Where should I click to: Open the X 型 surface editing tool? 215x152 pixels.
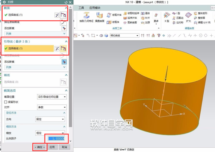pyautogui.click(x=167, y=17)
